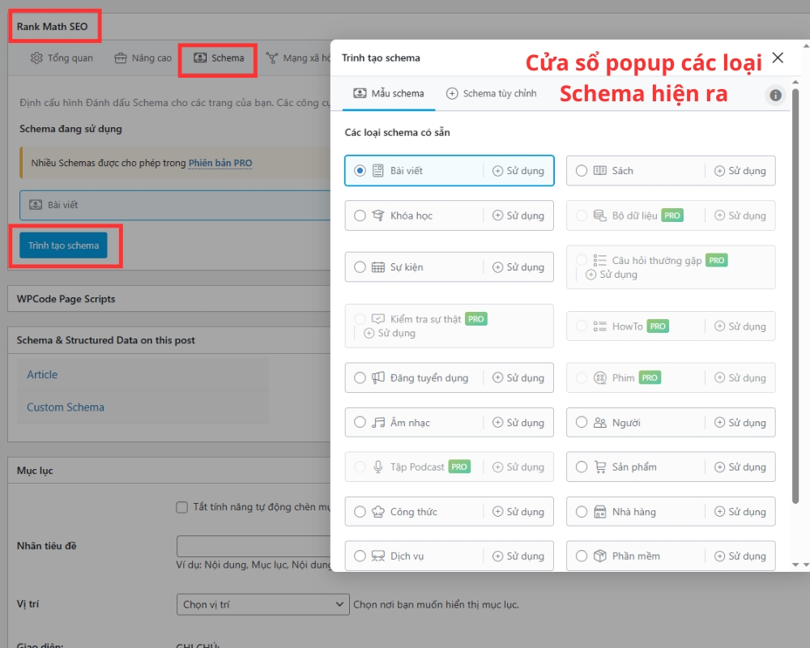Screen dimensions: 810x648
Task: Select the Sự kiện radio button
Action: [360, 267]
